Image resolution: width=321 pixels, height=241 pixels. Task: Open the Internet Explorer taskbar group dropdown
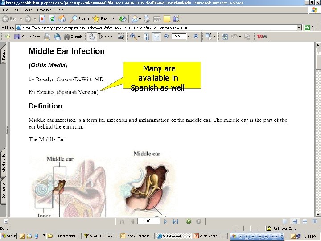(x=190, y=236)
